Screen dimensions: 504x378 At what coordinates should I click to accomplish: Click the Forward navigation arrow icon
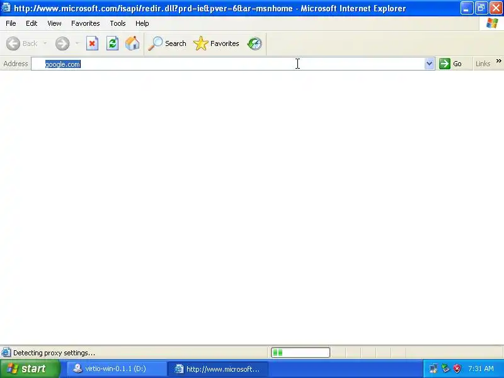[x=62, y=43]
